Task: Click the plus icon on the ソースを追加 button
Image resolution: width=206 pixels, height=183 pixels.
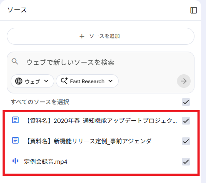Action: [82, 36]
